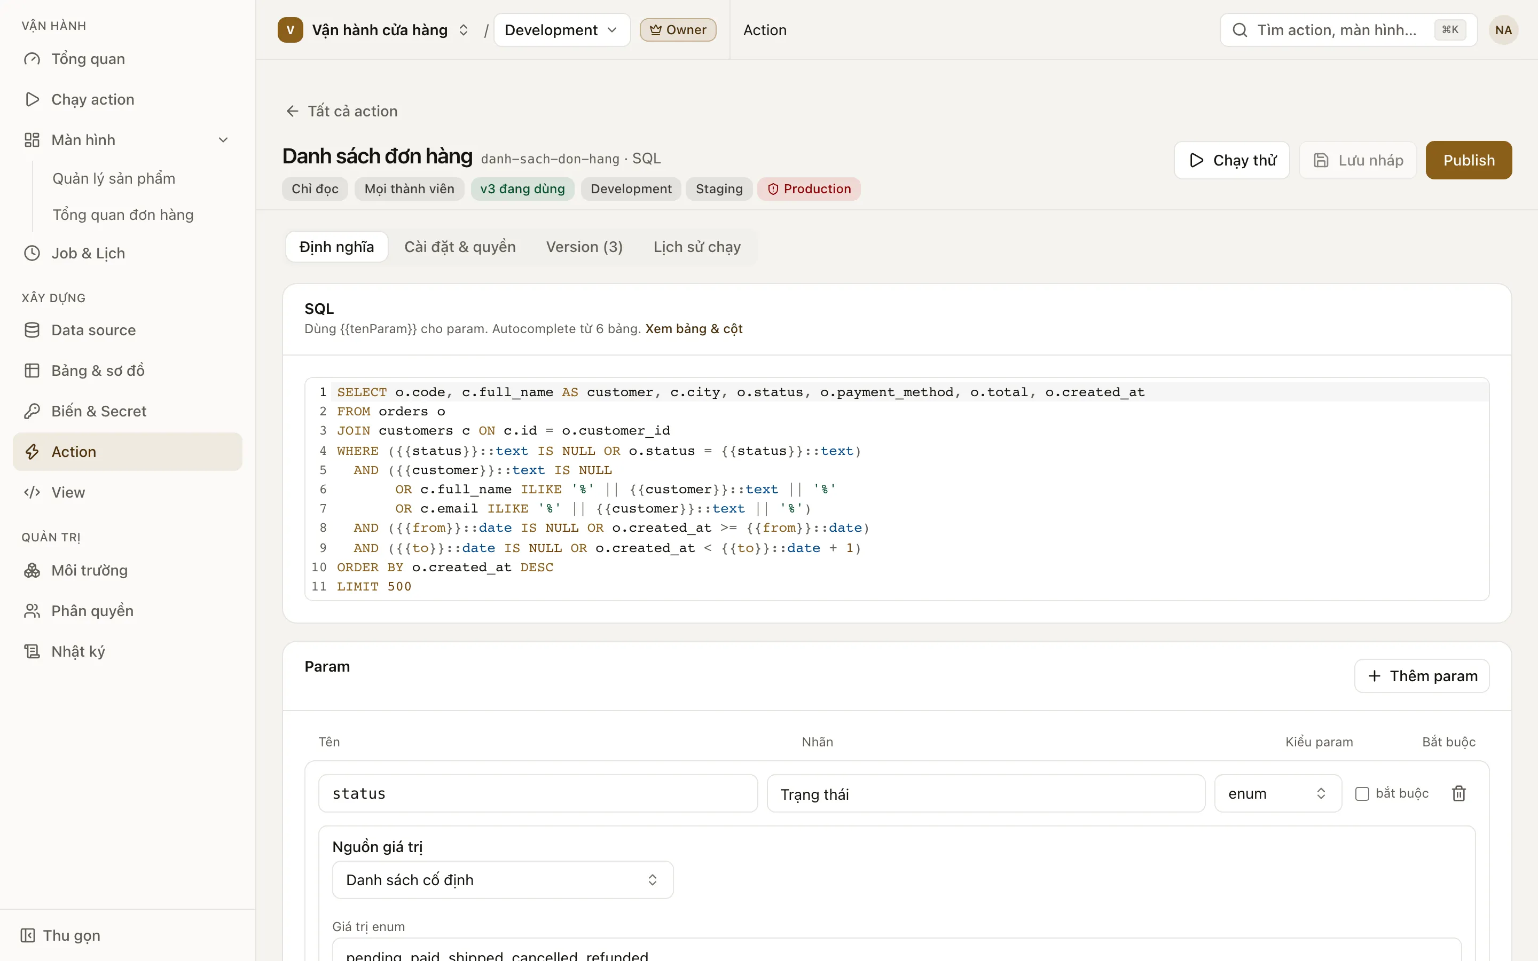Switch to Định nghĩa tab
The height and width of the screenshot is (961, 1538).
(336, 247)
